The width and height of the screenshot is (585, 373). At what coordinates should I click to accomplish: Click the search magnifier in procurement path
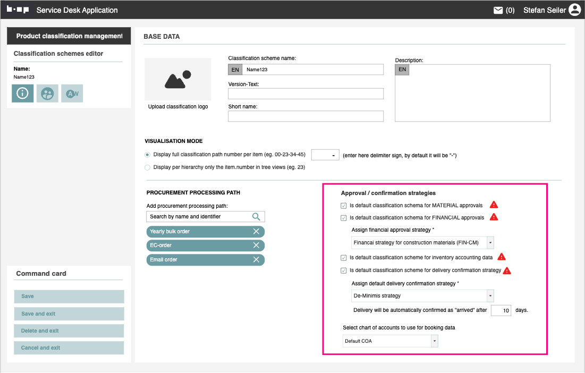tap(257, 216)
